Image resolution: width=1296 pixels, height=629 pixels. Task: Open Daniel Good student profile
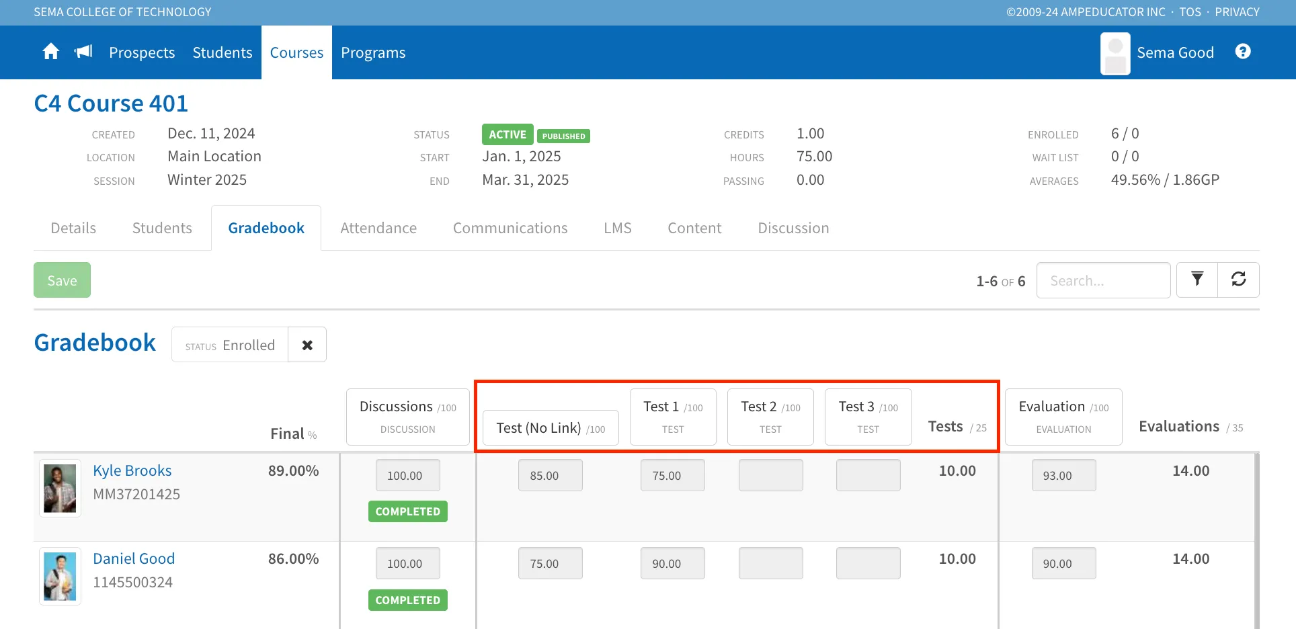[x=134, y=558]
